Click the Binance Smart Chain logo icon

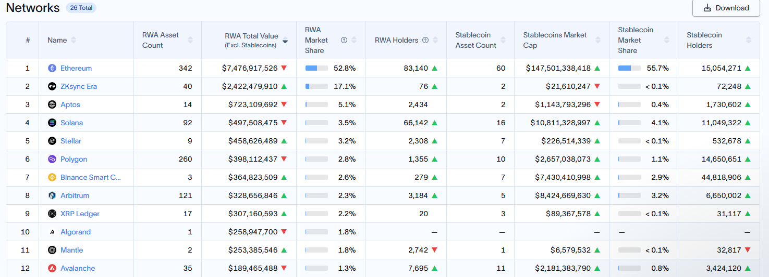pyautogui.click(x=52, y=177)
